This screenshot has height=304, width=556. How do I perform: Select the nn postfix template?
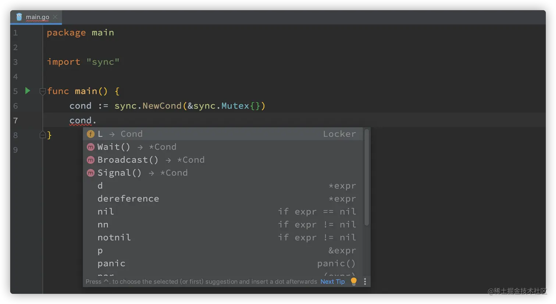point(223,224)
